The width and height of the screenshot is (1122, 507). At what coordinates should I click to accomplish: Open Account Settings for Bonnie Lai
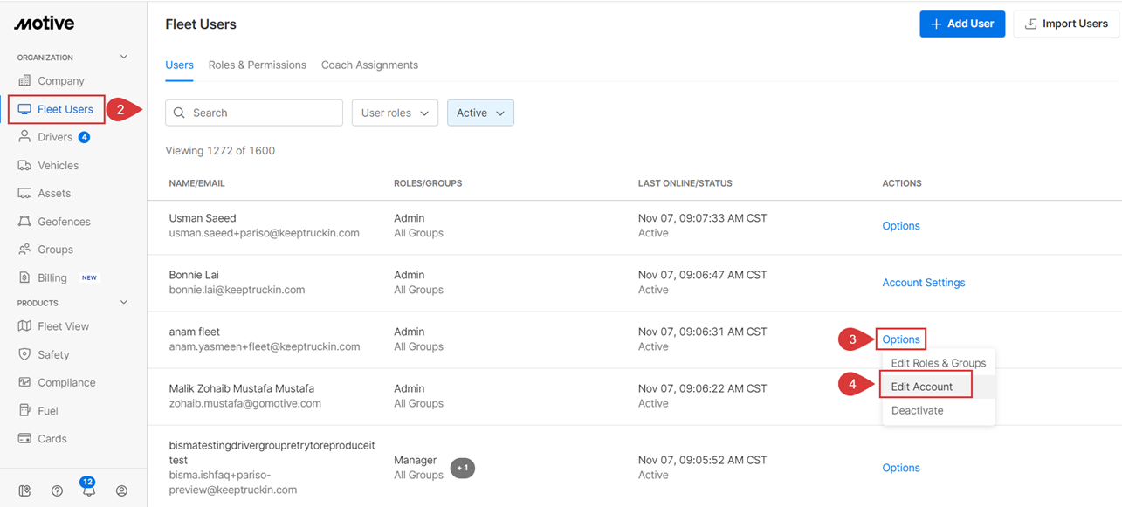pyautogui.click(x=923, y=283)
